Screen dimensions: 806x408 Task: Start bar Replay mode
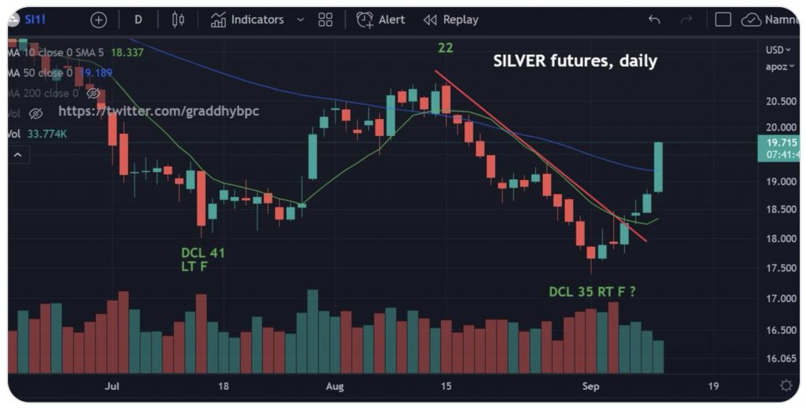[x=451, y=20]
